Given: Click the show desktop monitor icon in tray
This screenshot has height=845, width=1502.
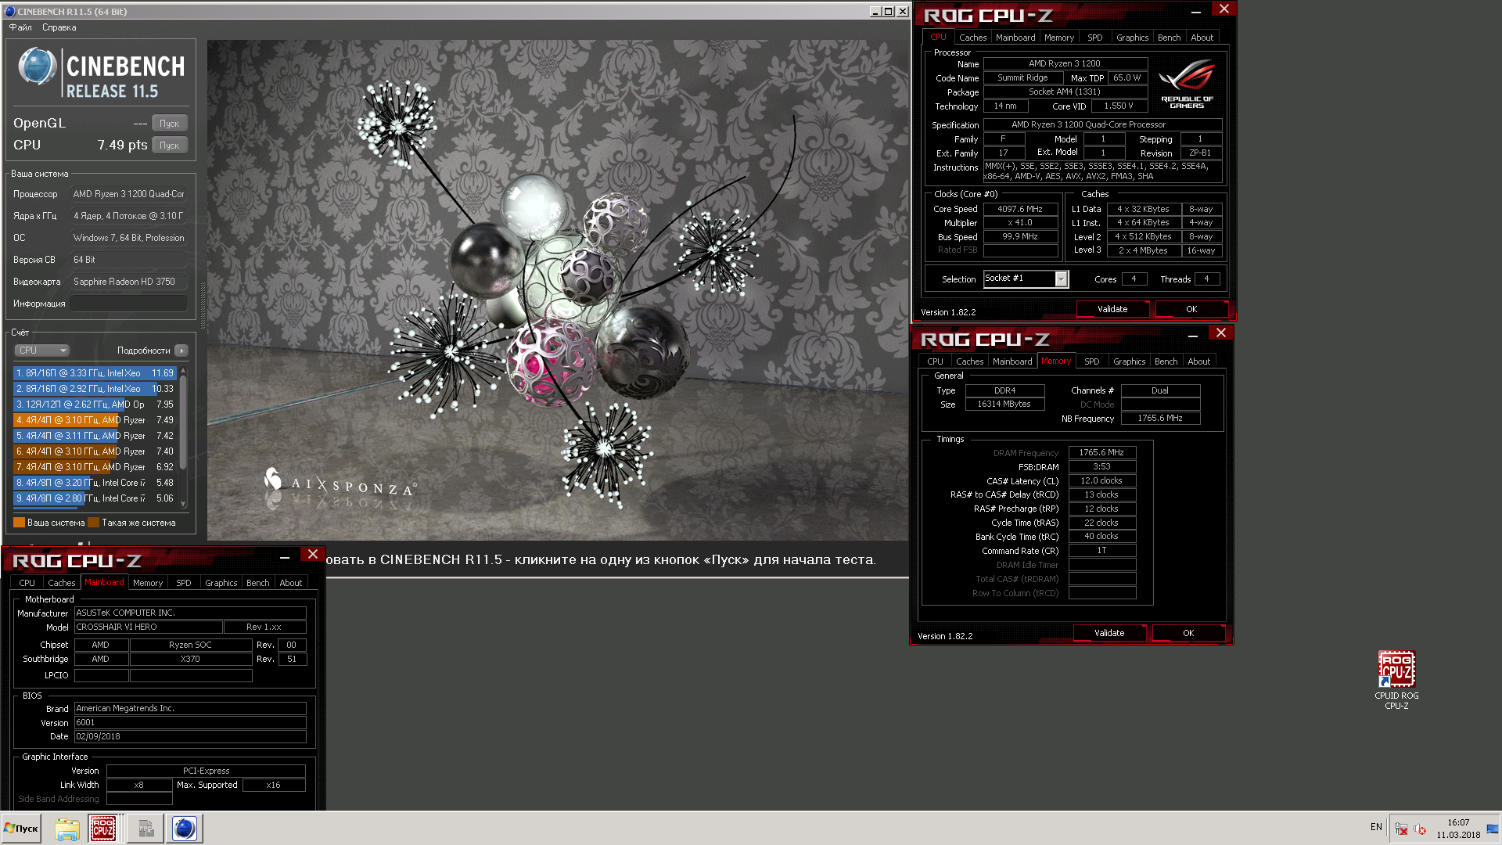Looking at the screenshot, I should 1493,829.
